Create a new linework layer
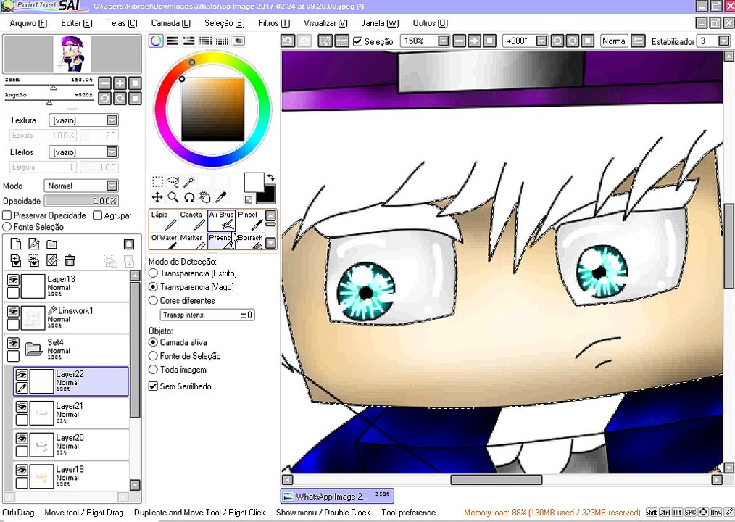The image size is (735, 522). click(34, 244)
